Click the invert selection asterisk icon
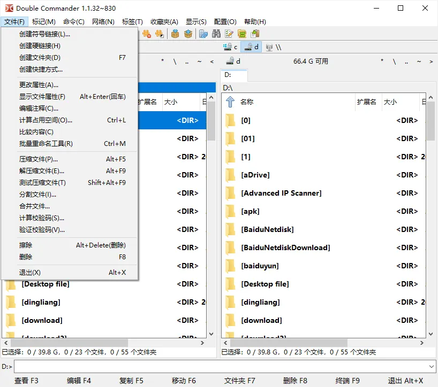 160,34
